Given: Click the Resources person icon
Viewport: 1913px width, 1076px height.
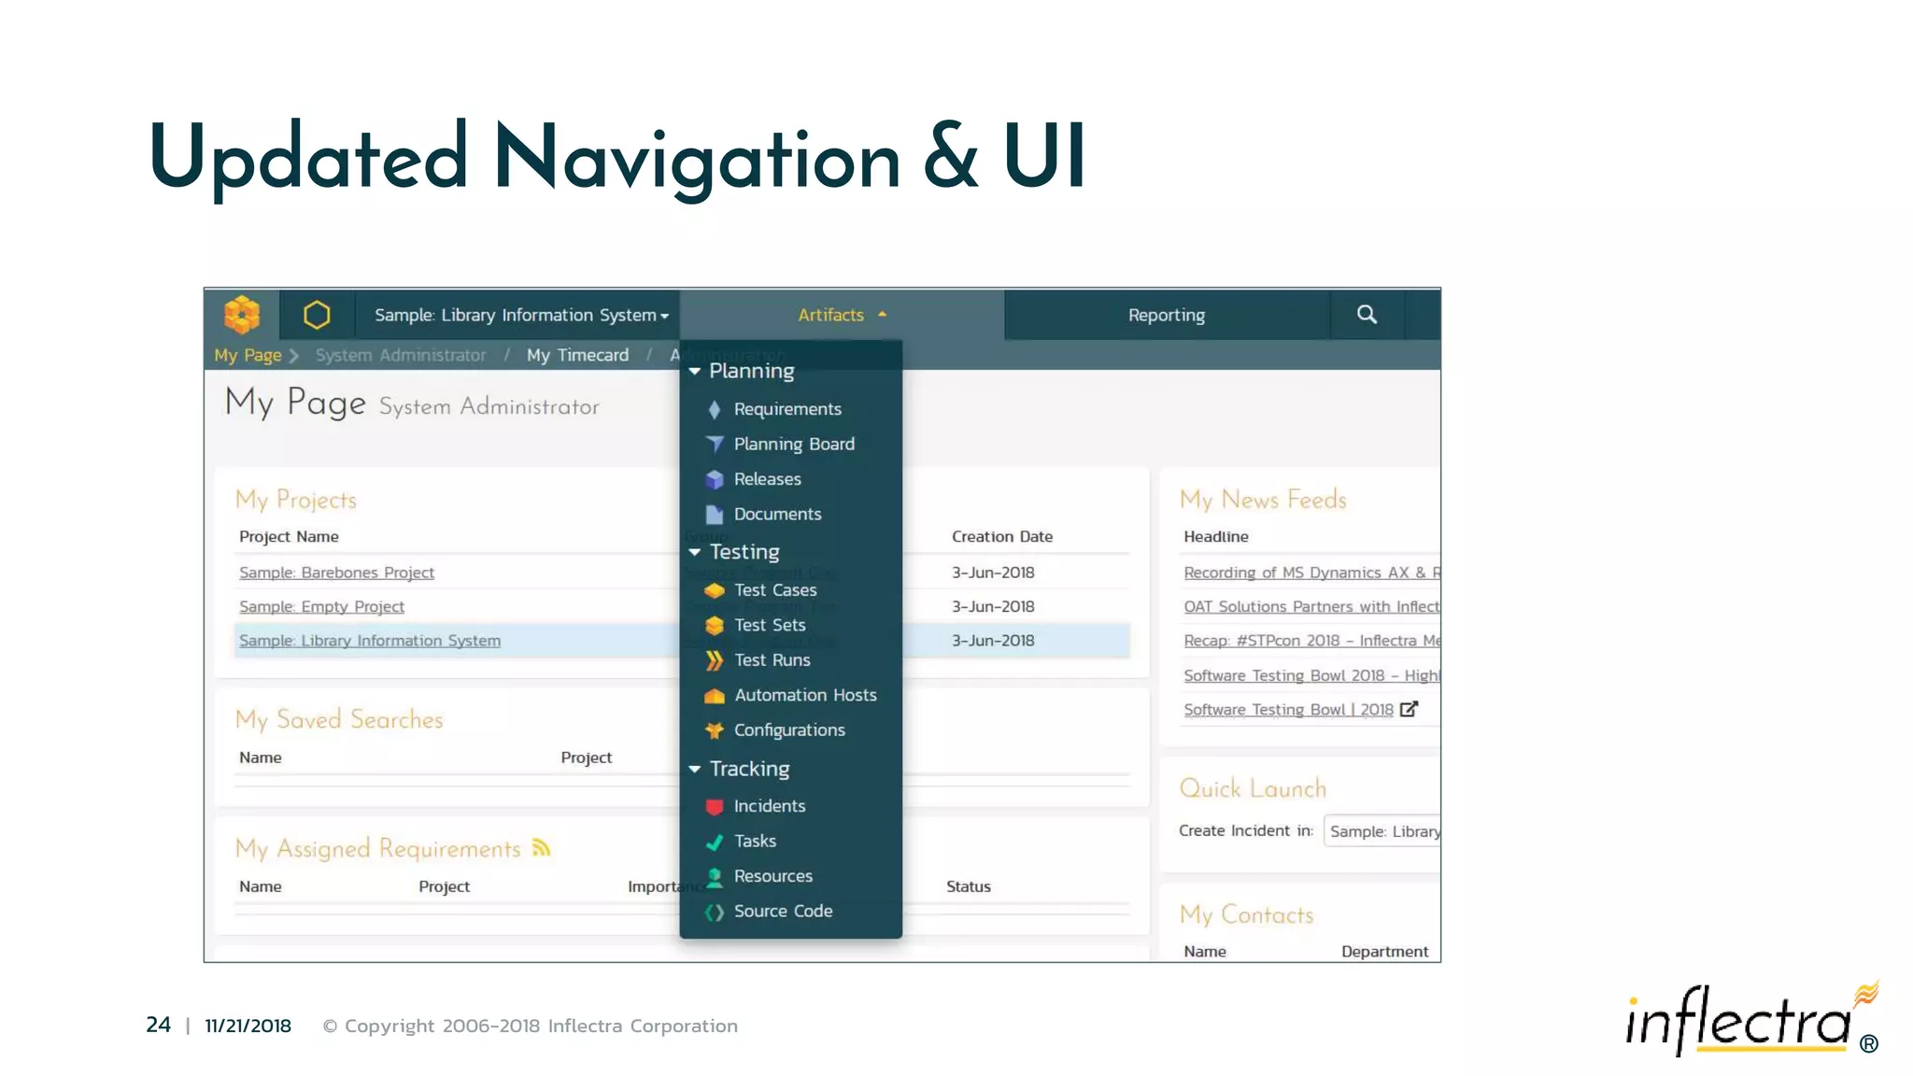Looking at the screenshot, I should point(715,877).
